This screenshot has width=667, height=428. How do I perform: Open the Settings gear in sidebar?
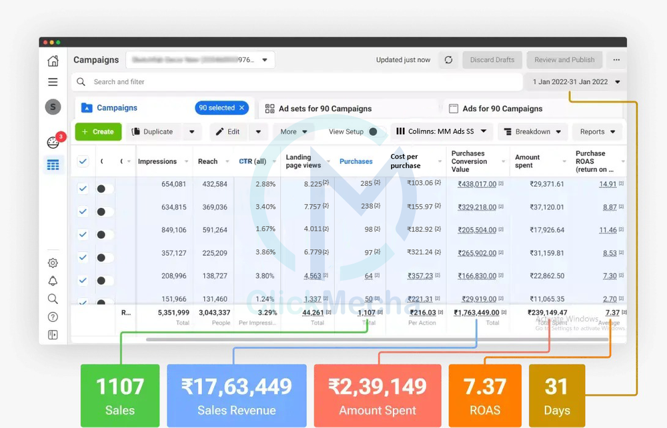(x=53, y=263)
